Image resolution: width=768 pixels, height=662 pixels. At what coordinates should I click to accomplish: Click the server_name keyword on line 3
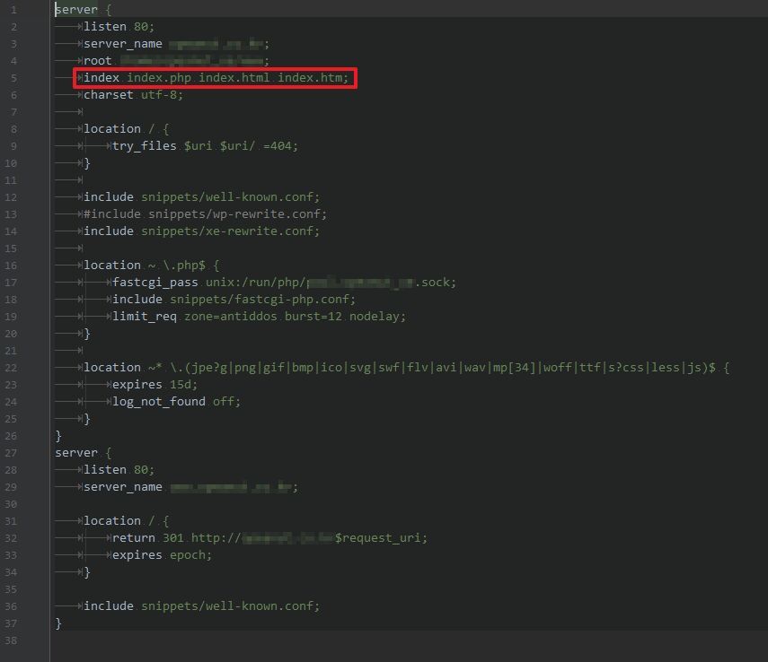click(123, 44)
